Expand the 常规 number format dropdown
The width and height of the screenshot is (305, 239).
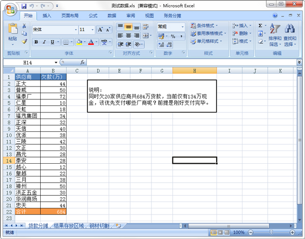pyautogui.click(x=182, y=26)
